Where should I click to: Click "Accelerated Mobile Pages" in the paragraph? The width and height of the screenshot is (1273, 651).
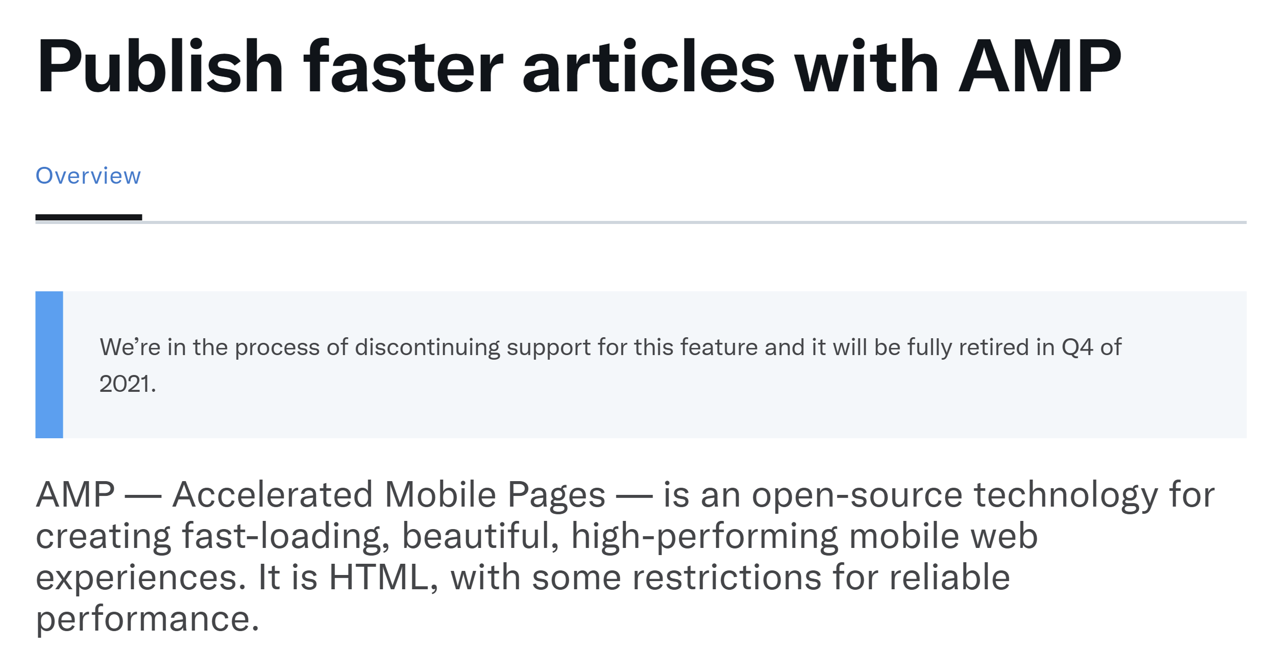tap(388, 495)
